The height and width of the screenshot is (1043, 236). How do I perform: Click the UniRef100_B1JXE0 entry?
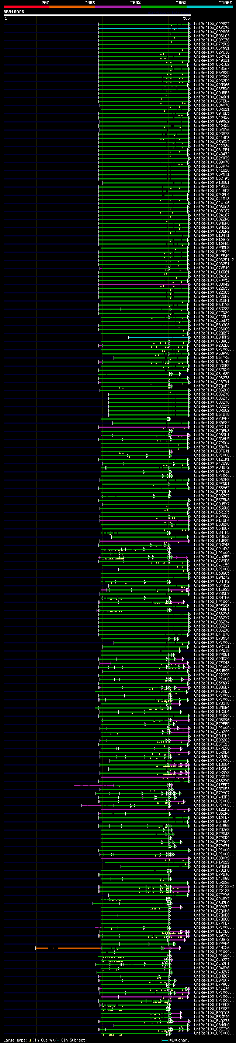pyautogui.click(x=212, y=931)
